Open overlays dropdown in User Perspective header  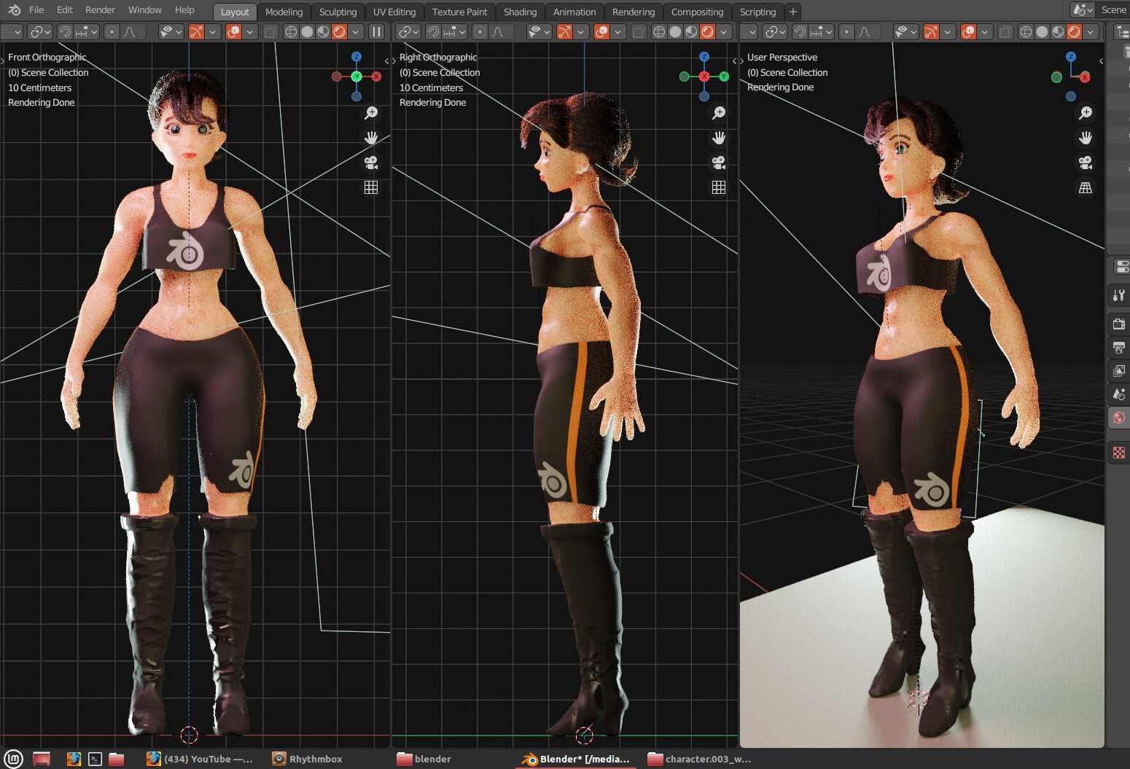click(984, 32)
